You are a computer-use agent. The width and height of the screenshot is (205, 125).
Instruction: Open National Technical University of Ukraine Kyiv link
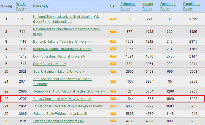pyautogui.click(x=66, y=17)
